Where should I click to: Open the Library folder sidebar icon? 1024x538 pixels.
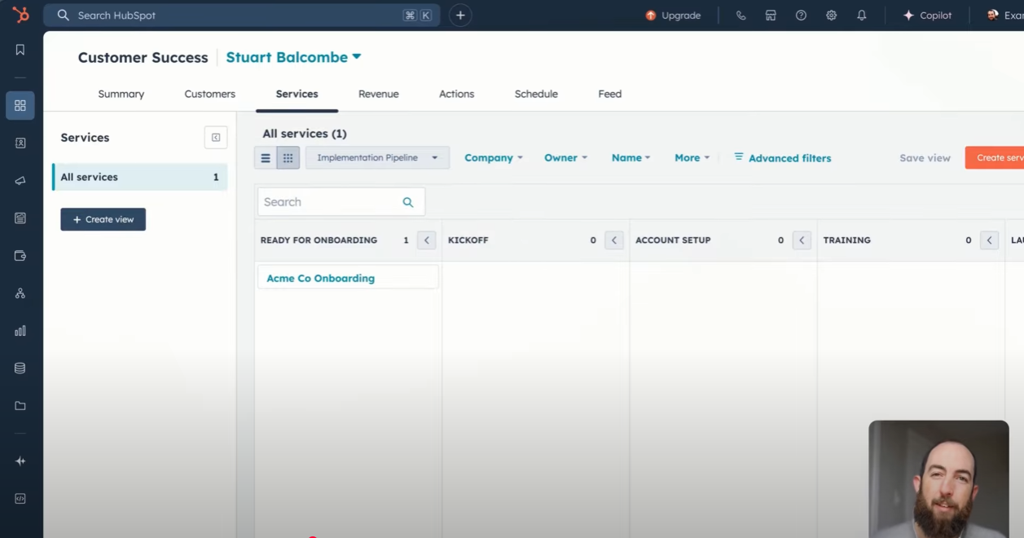click(x=20, y=406)
